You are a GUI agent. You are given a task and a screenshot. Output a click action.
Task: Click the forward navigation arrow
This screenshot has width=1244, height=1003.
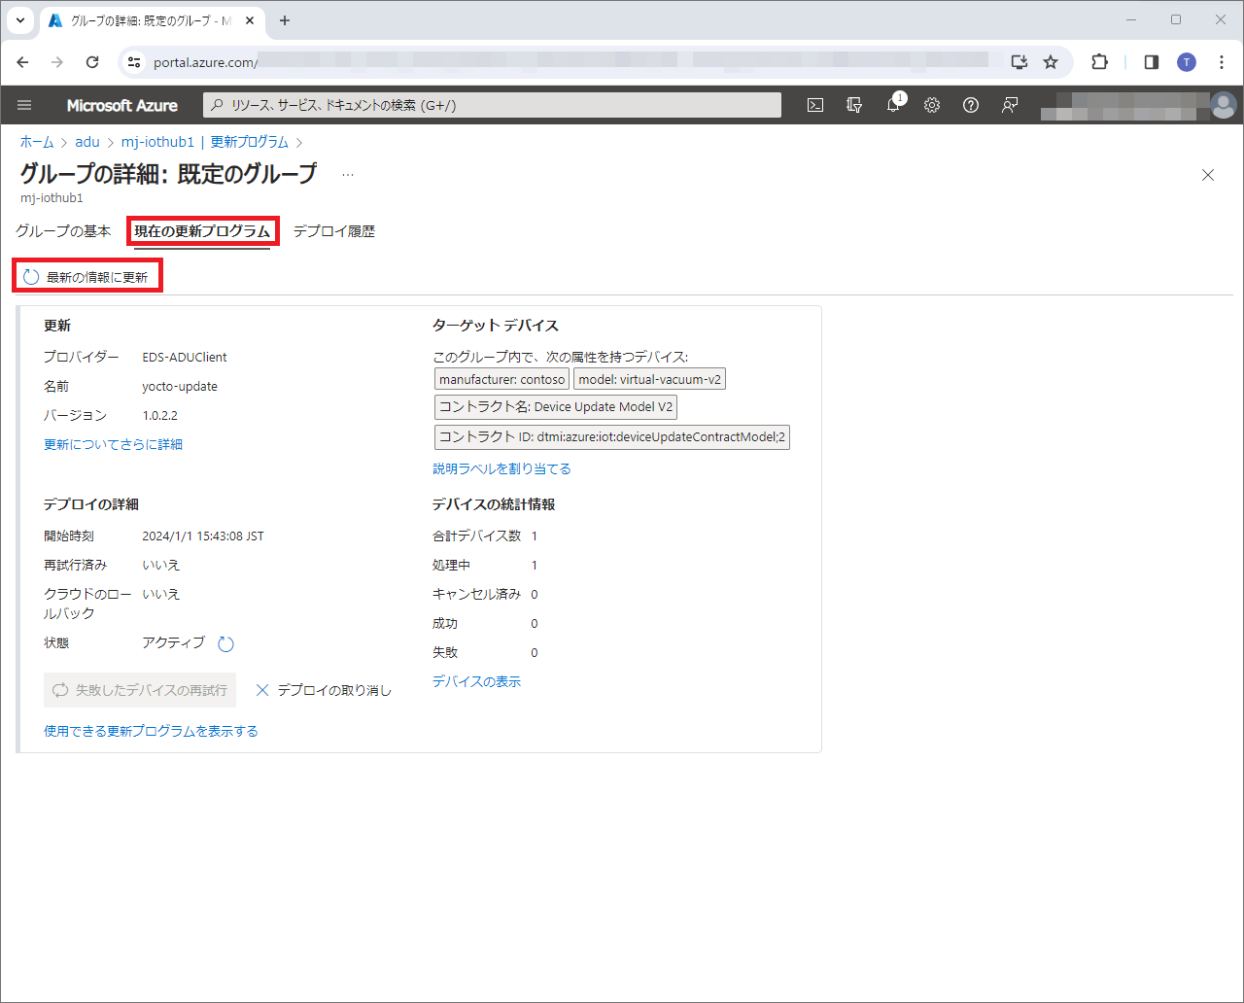(x=57, y=62)
